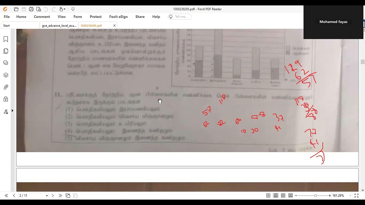Open the page number dropdown showing 2 / 11

point(47,196)
